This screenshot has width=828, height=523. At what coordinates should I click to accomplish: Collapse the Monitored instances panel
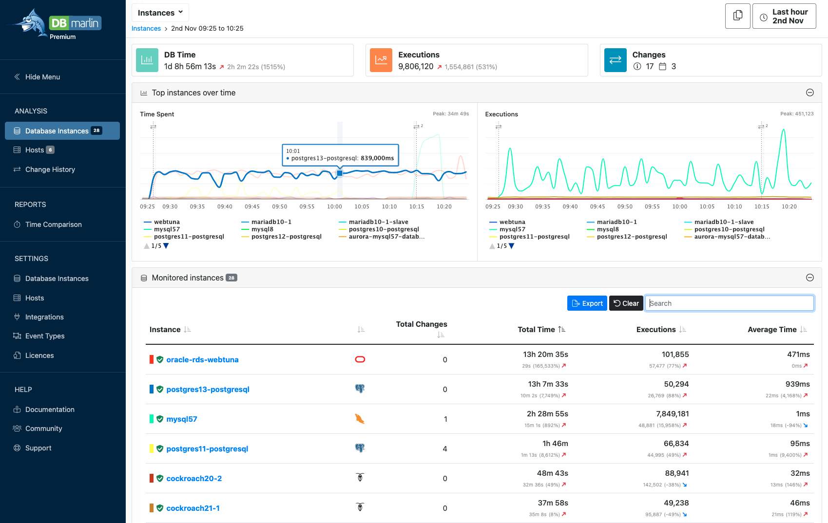(809, 278)
